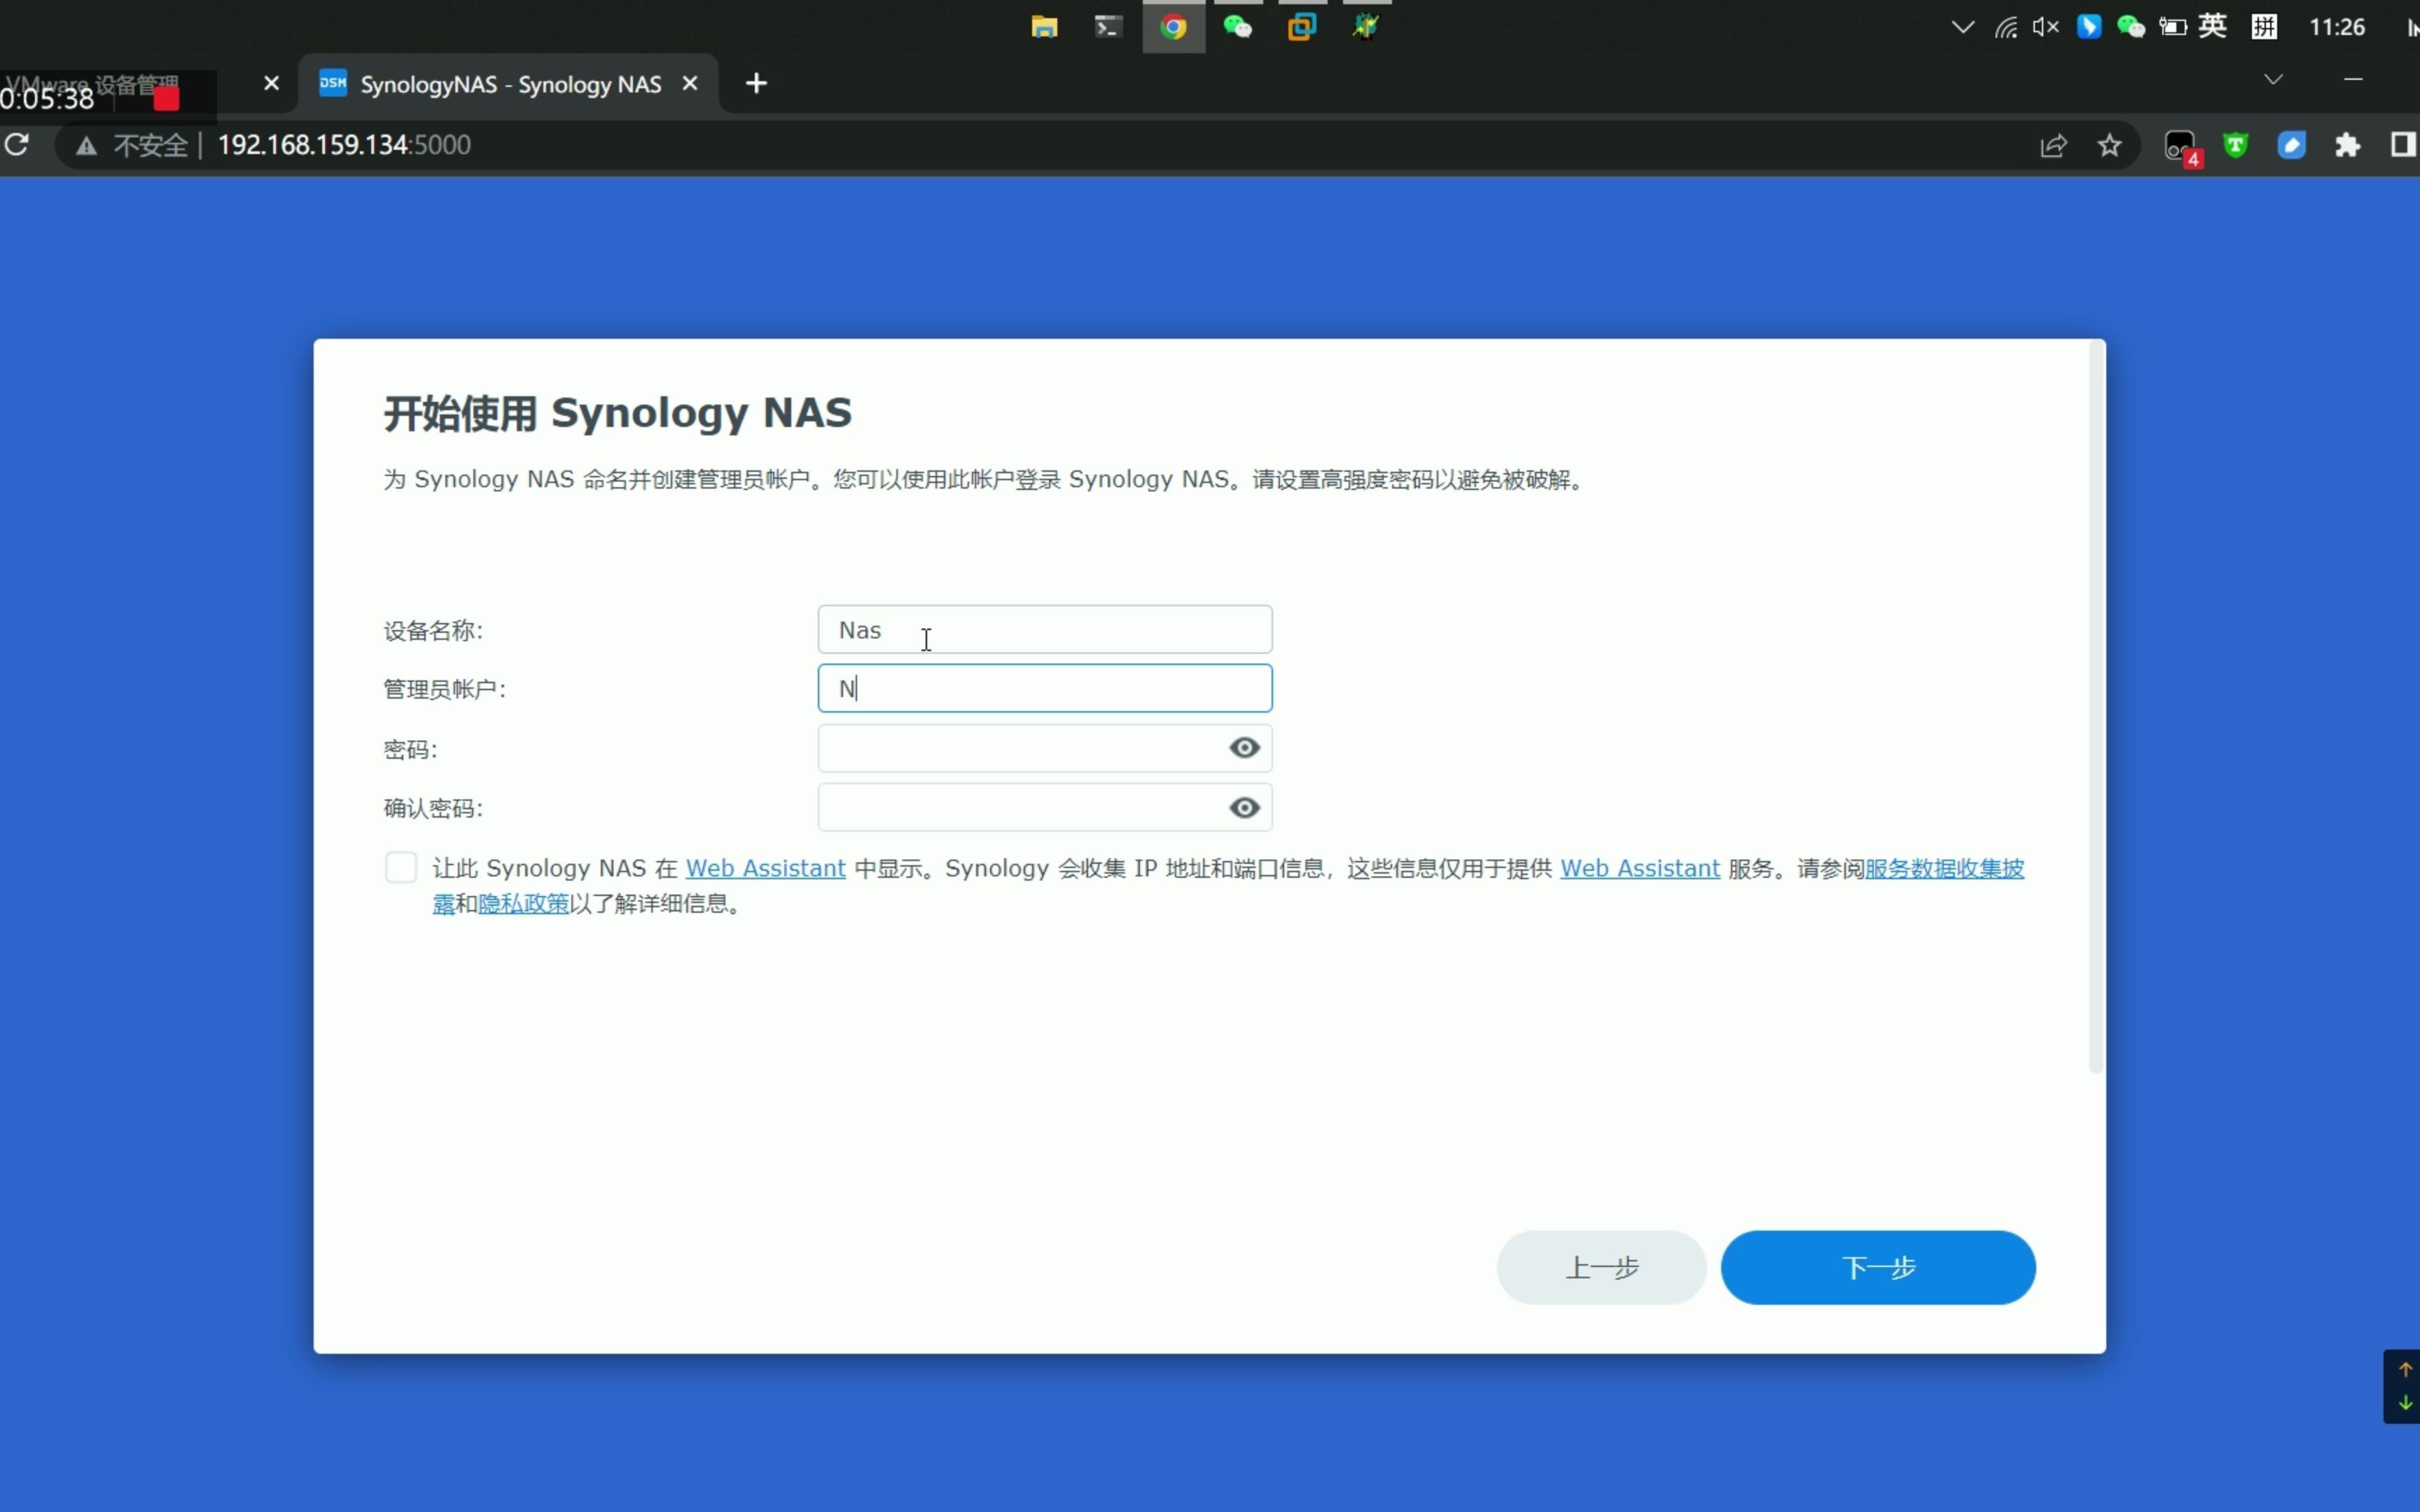Image resolution: width=2420 pixels, height=1512 pixels.
Task: Open the terminal icon in the taskbar
Action: point(1108,27)
